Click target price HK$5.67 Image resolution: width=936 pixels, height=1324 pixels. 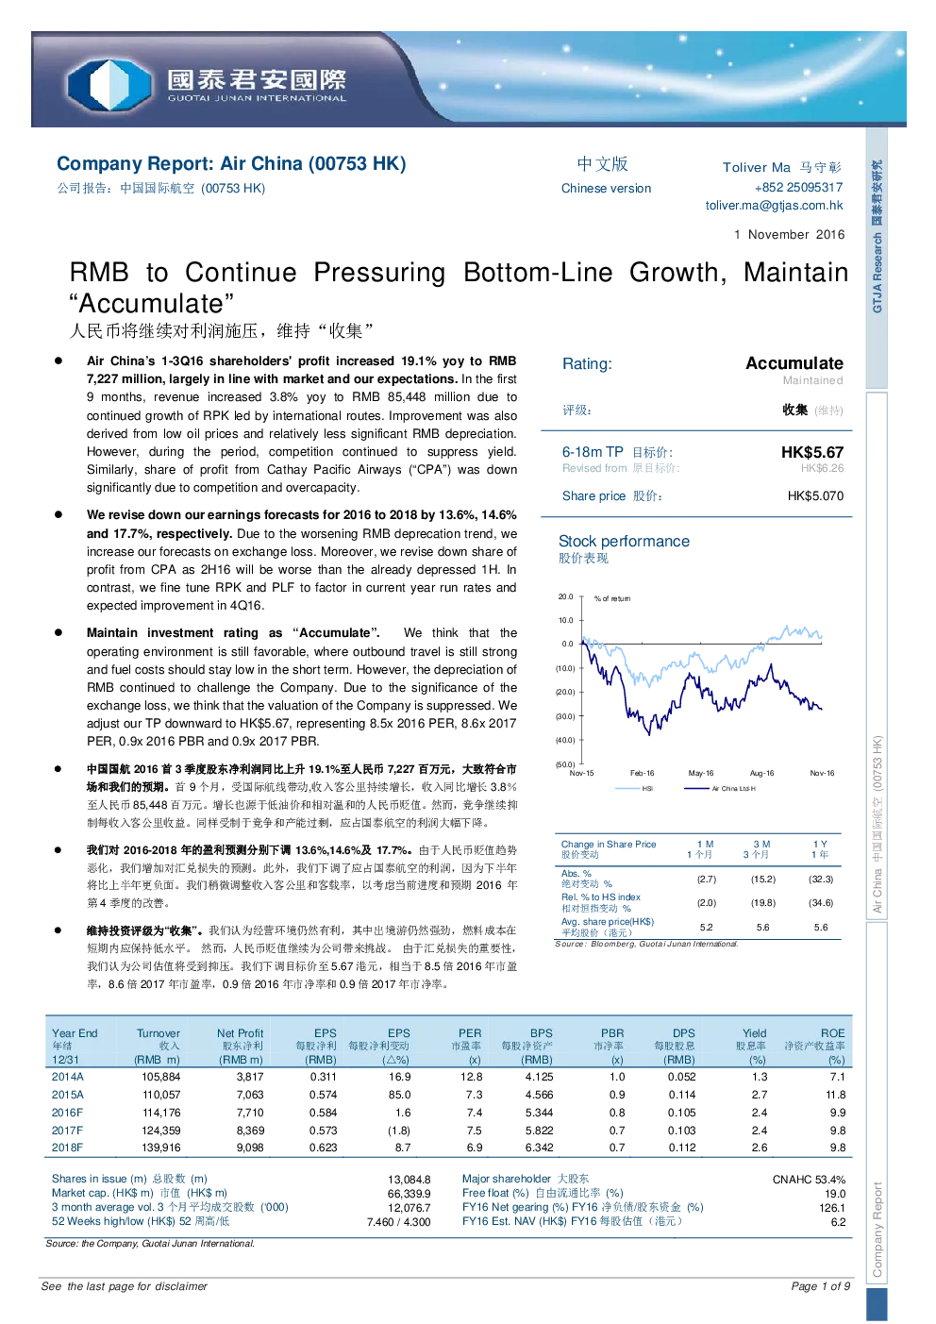tap(812, 453)
